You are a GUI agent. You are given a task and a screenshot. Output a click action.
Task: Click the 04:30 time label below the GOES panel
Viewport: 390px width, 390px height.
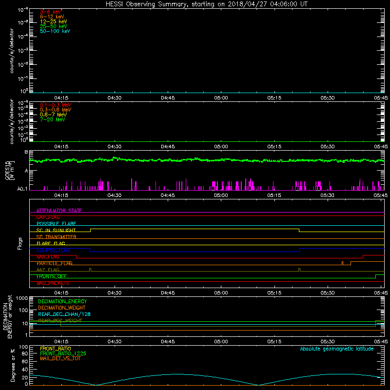[115, 195]
